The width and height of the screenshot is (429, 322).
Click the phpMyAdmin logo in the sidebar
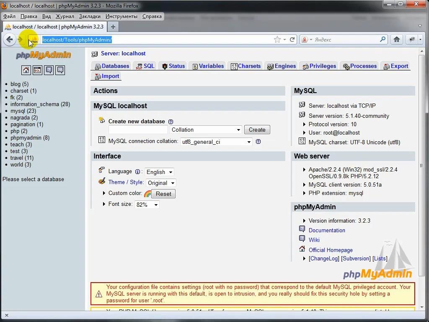(44, 55)
